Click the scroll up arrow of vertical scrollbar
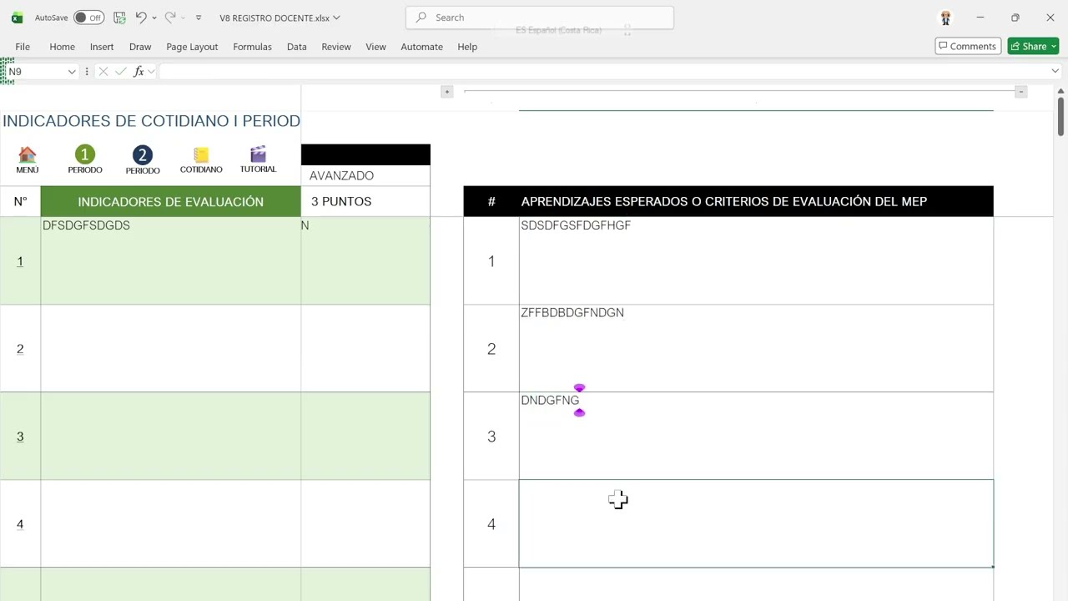1068x601 pixels. coord(1060,90)
